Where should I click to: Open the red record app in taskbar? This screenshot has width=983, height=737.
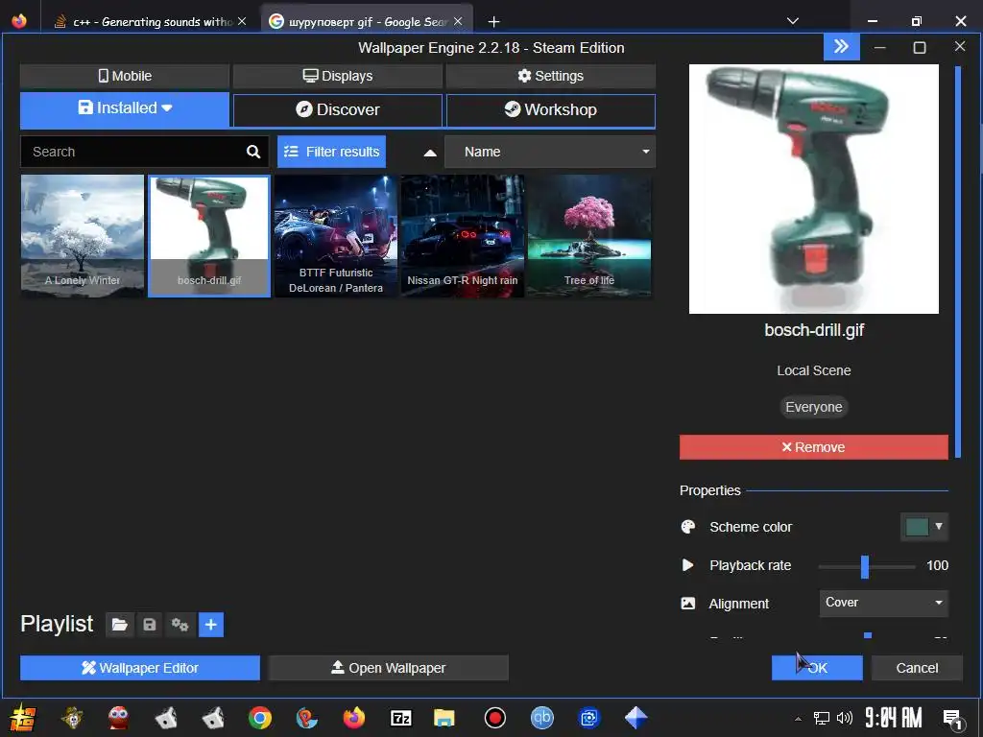tap(494, 718)
